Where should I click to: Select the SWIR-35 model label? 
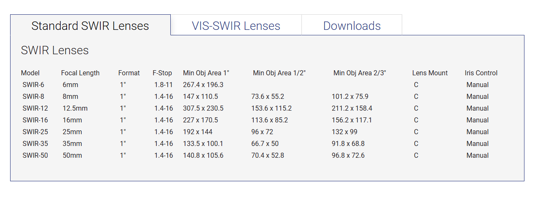pos(35,143)
